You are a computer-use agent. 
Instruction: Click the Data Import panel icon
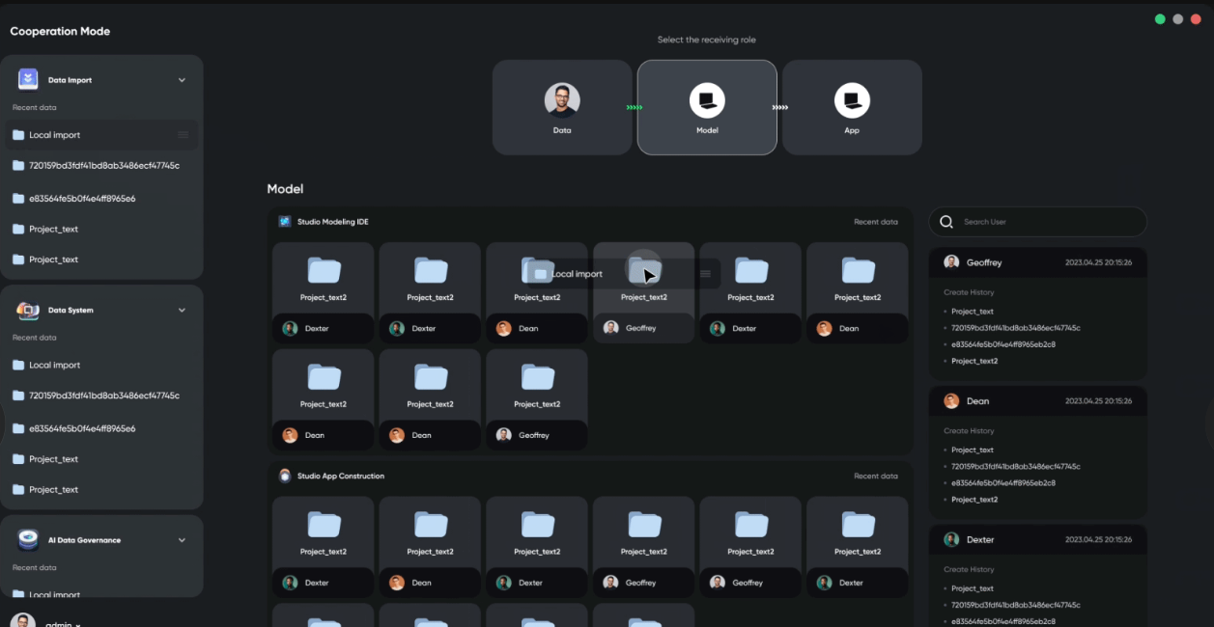[28, 79]
